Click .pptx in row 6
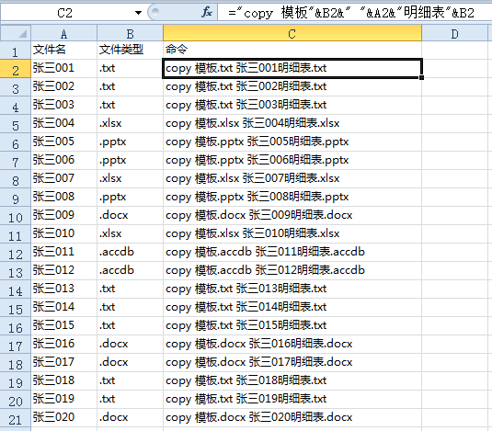 (x=130, y=142)
